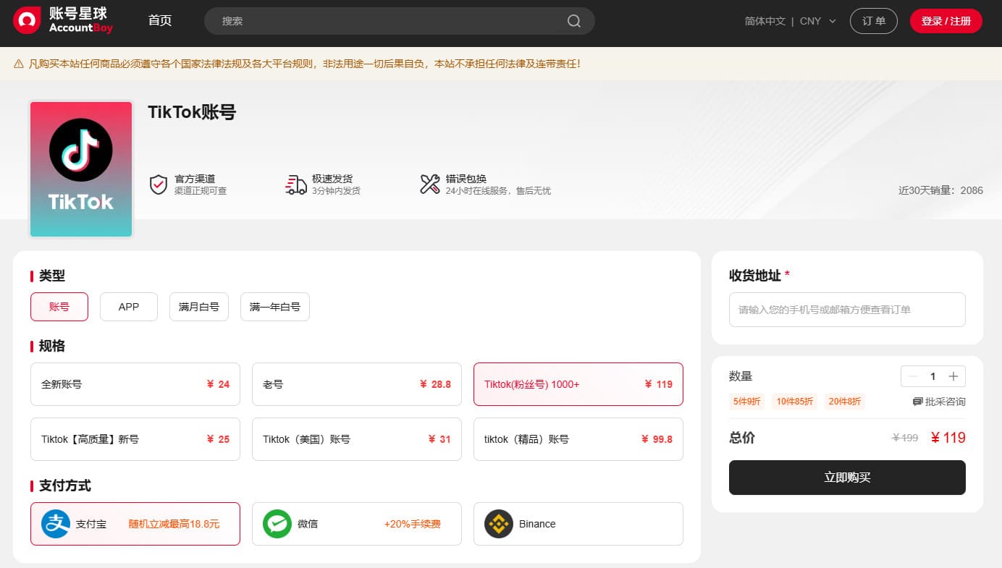Click the 登录 / 注册 button
Image resolution: width=1002 pixels, height=568 pixels.
[x=946, y=21]
